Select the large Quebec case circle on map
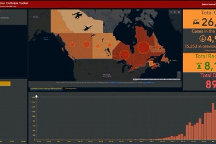 click(143, 48)
